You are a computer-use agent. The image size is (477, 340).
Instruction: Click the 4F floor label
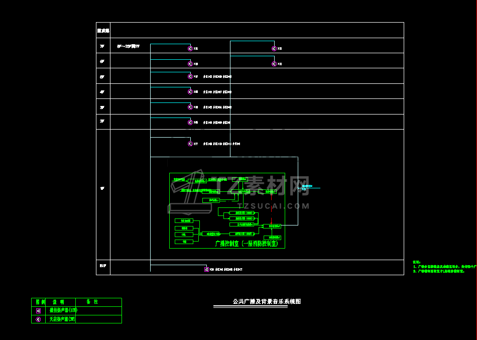tap(102, 92)
